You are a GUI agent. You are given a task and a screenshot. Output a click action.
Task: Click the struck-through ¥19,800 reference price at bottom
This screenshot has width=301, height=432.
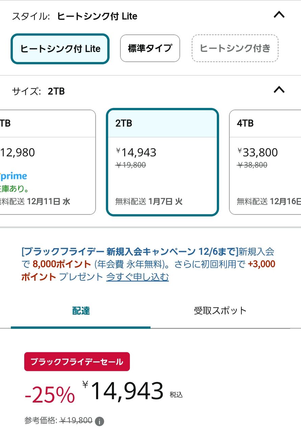tap(76, 421)
